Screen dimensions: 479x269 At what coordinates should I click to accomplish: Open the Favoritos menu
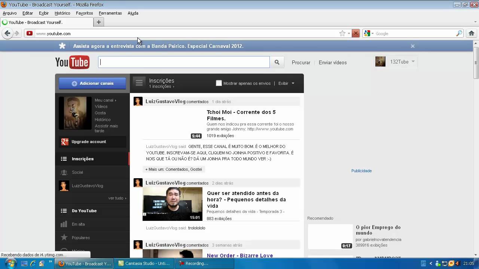(84, 13)
